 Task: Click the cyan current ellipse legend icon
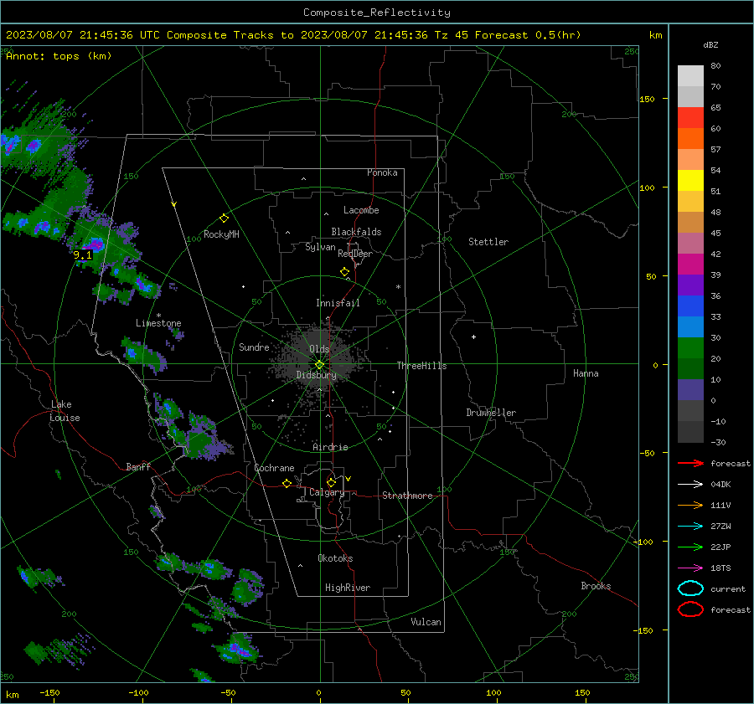pyautogui.click(x=690, y=588)
